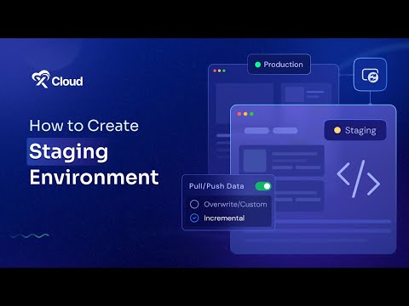Select the Incremental radio option
The width and height of the screenshot is (409, 306).
tap(194, 218)
